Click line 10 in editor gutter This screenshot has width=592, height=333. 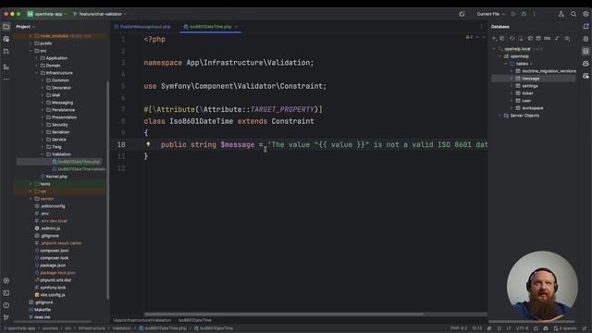coord(121,144)
